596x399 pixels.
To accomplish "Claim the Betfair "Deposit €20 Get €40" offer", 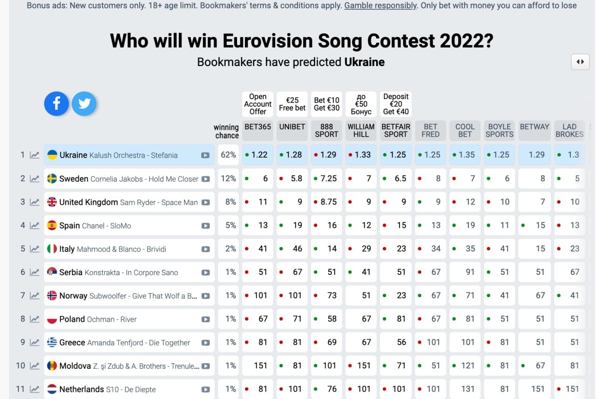I will [395, 104].
